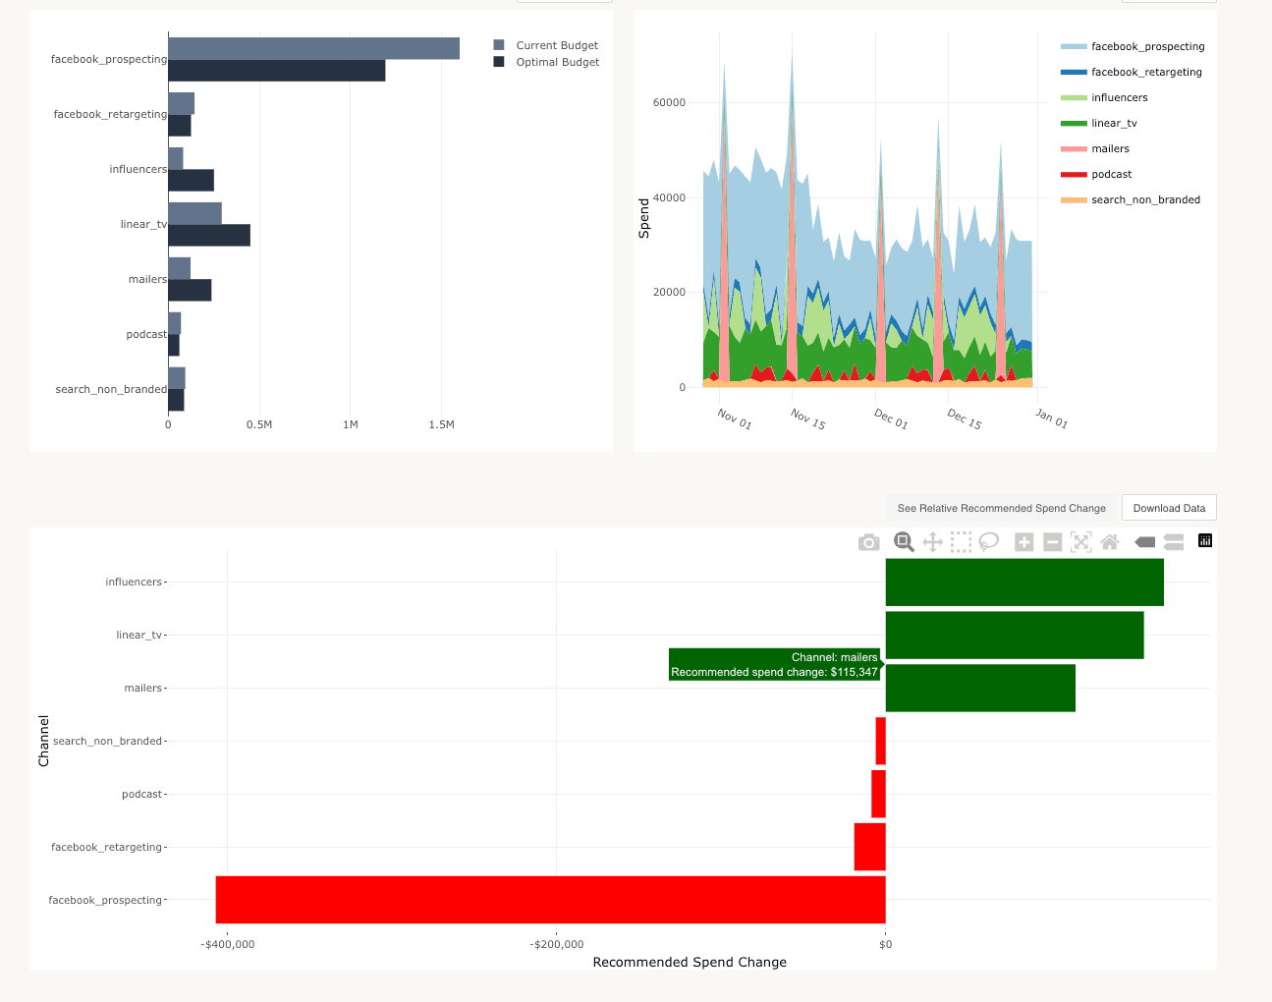Image resolution: width=1272 pixels, height=1002 pixels.
Task: Activate the Box Select tool
Action: pos(961,542)
